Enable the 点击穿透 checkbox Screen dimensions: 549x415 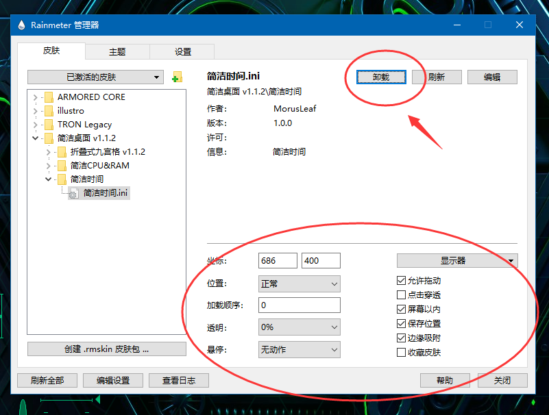pos(401,294)
